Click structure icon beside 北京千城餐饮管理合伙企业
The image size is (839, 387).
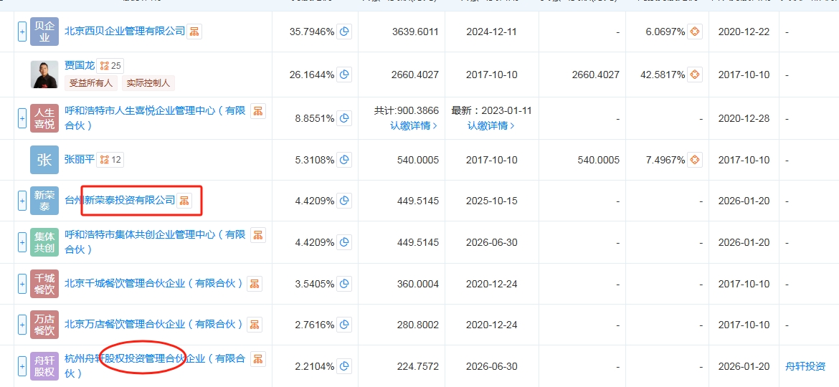[x=255, y=284]
